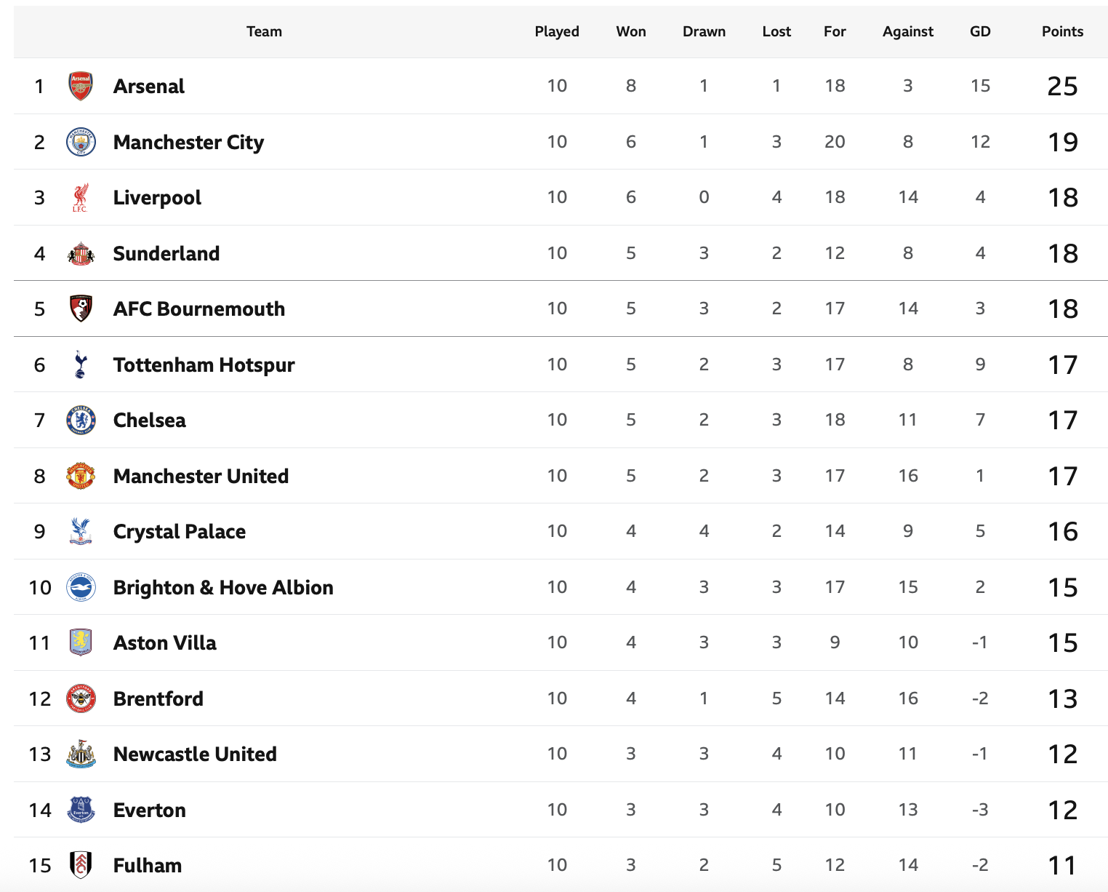
Task: Click the Crystal Palace eagle crest
Action: tap(80, 532)
